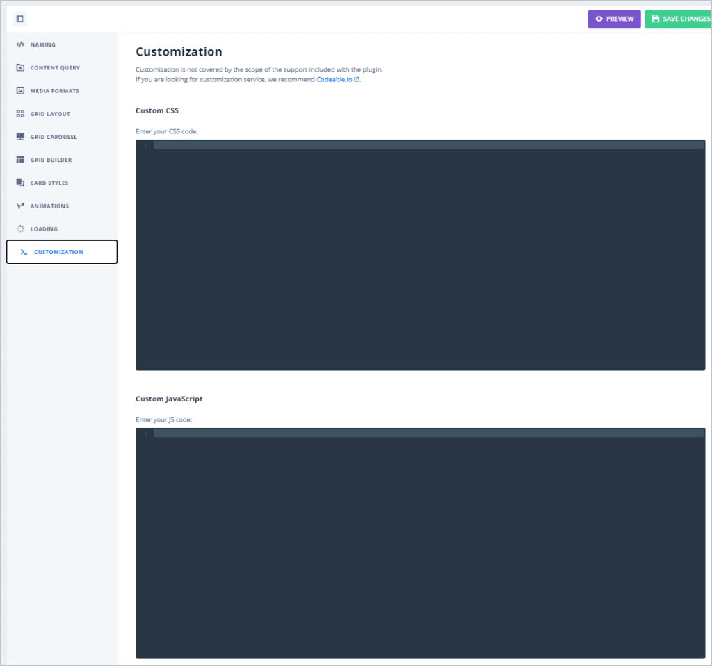Viewport: 712px width, 666px height.
Task: Select the Naming code icon in sidebar
Action: 20,44
